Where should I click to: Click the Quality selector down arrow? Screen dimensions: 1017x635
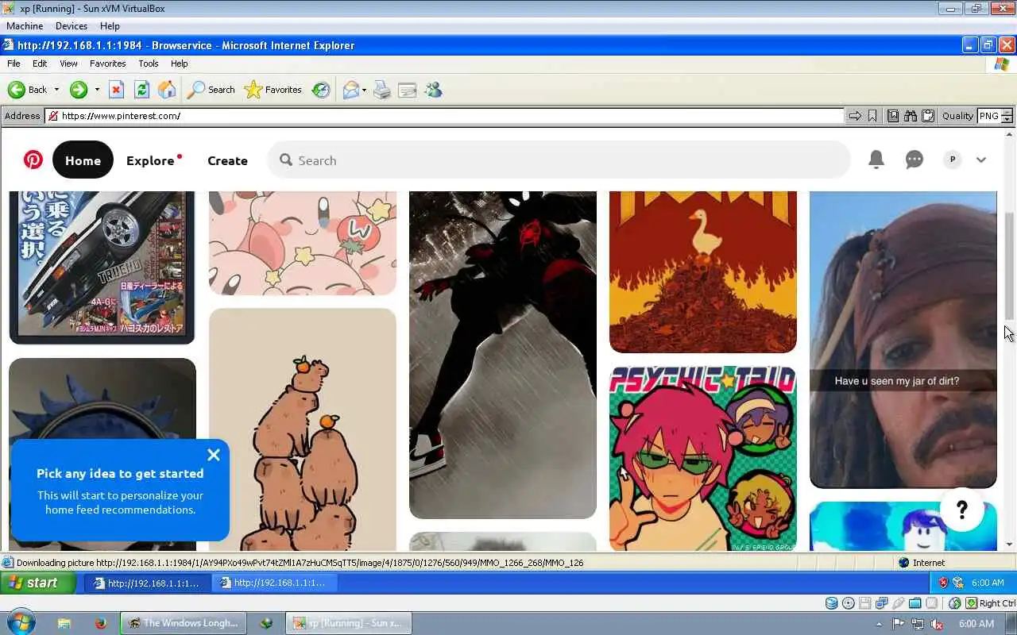pos(1007,119)
